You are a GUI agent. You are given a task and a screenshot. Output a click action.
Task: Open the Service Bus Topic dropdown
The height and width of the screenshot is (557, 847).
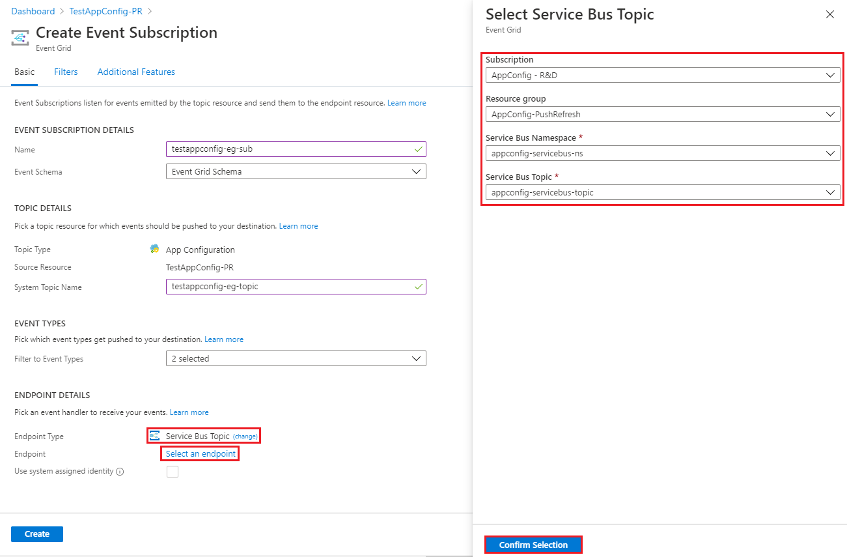(663, 192)
